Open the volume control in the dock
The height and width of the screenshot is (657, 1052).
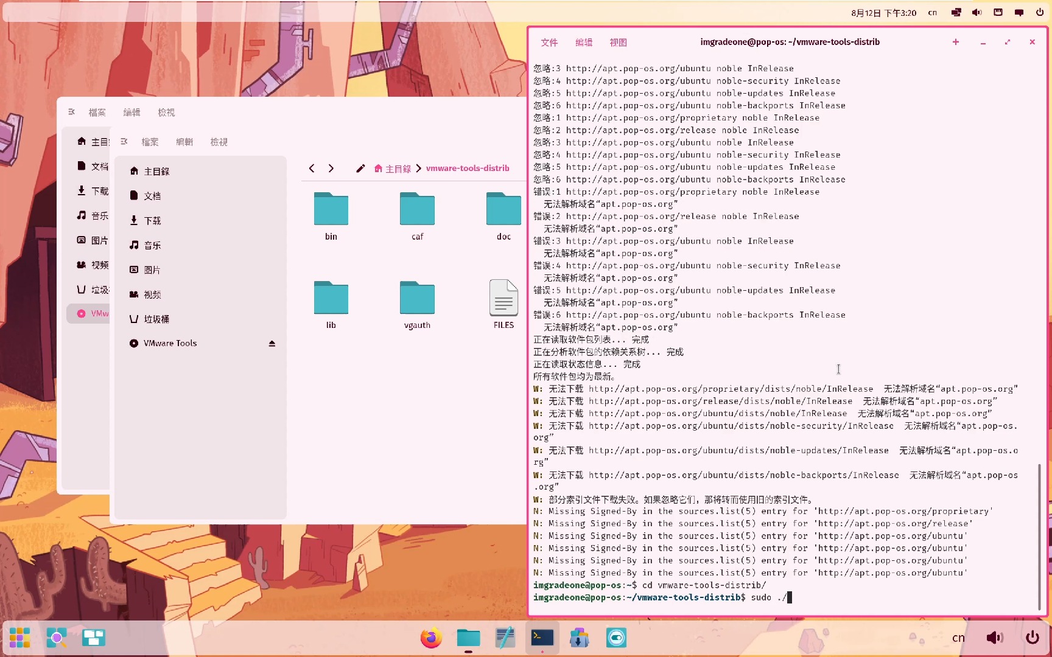coord(995,638)
